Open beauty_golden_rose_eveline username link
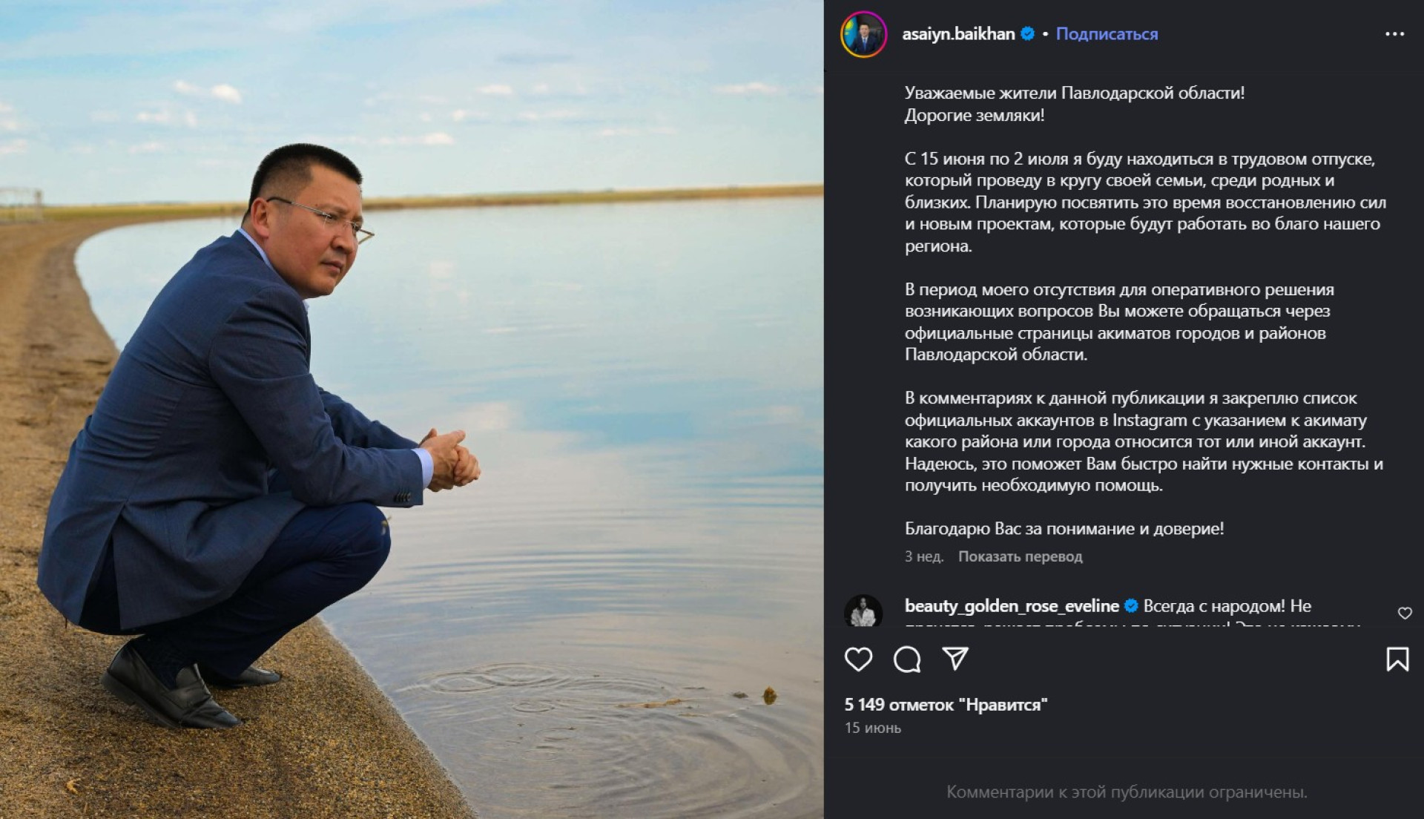Screen dimensions: 1424x819 point(1012,606)
